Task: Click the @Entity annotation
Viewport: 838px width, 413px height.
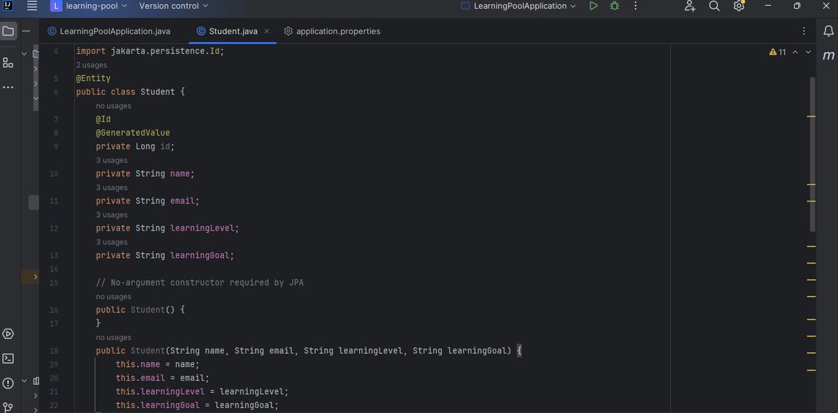Action: [94, 78]
